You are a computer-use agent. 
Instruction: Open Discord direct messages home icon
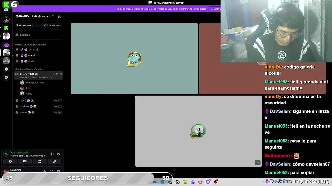(x=6, y=10)
